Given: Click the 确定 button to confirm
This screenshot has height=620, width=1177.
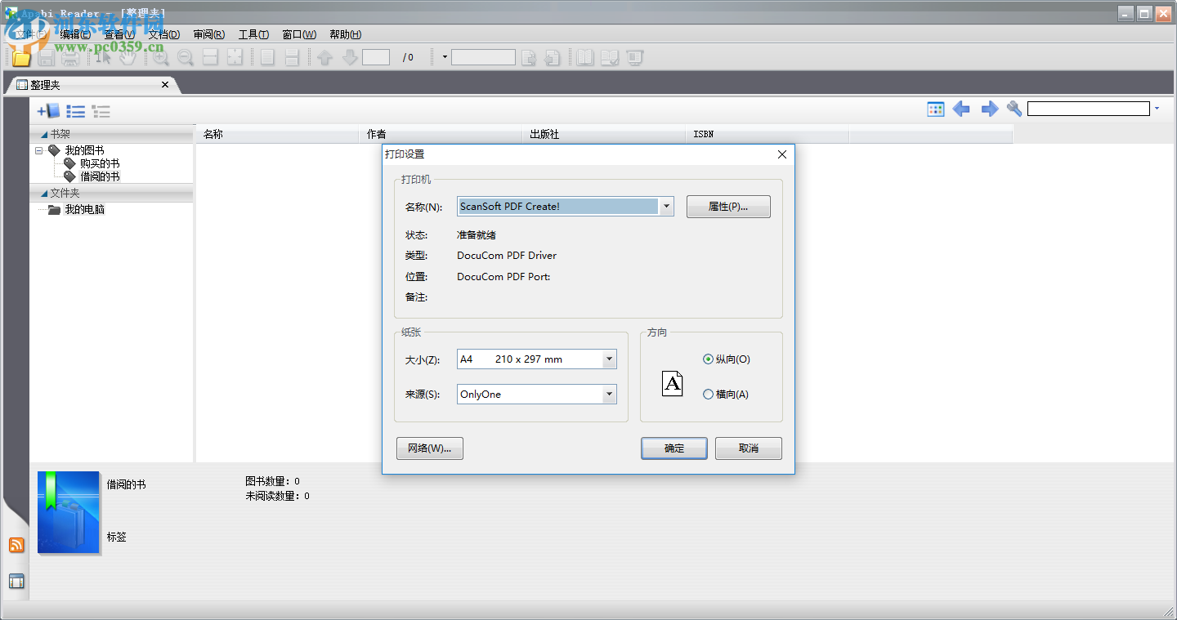Looking at the screenshot, I should pos(674,448).
